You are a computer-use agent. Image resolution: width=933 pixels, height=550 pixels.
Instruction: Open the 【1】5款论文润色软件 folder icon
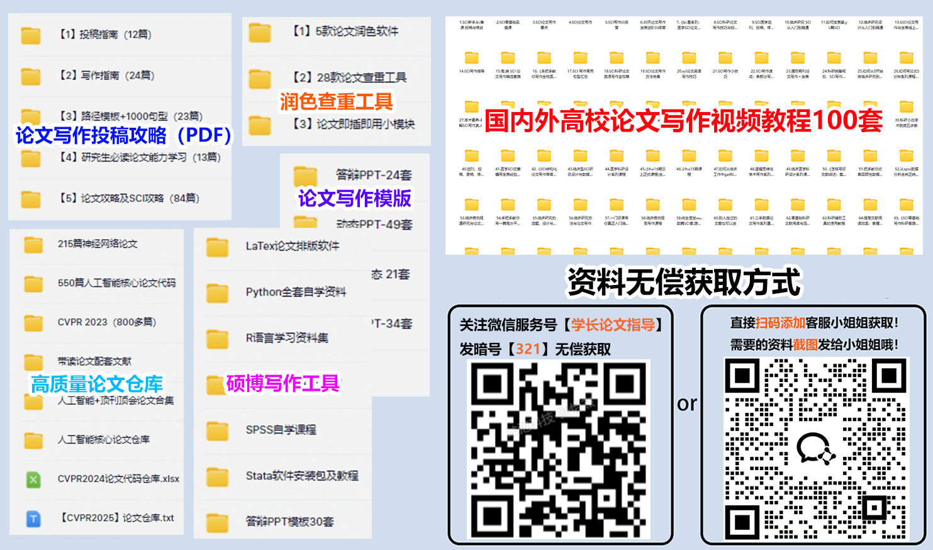tap(260, 33)
